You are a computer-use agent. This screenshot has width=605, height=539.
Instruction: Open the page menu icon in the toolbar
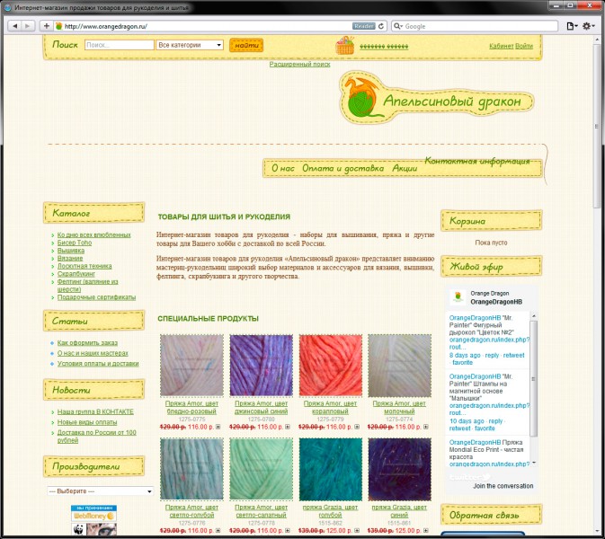[572, 26]
